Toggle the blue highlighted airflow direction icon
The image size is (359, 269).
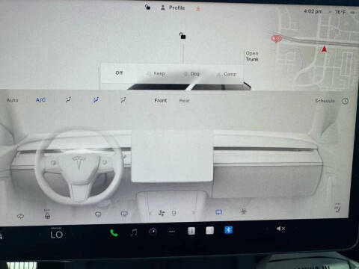coord(96,100)
